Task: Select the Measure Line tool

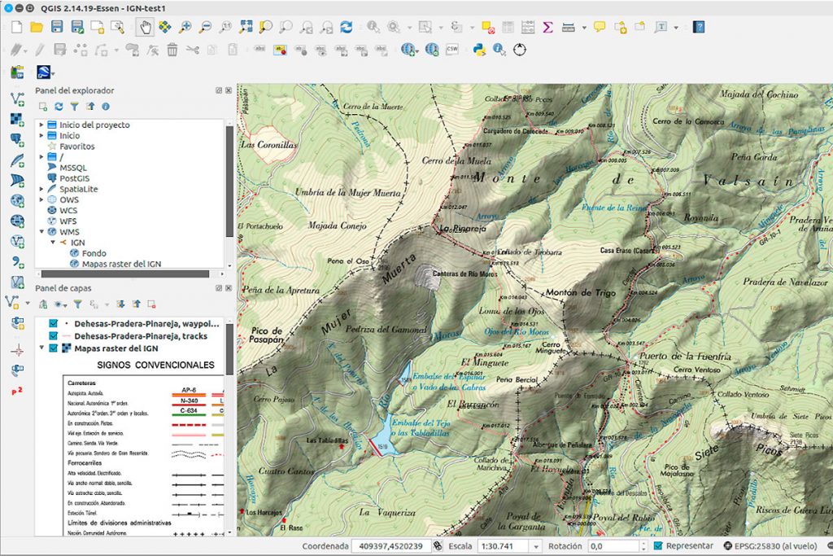Action: pos(566,25)
